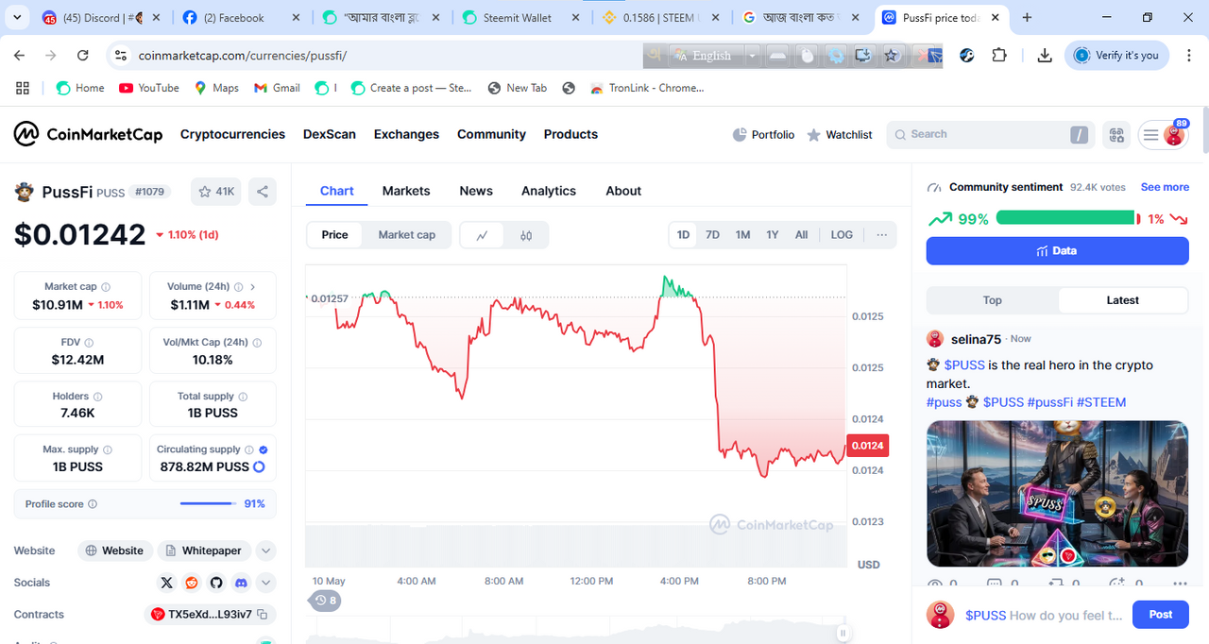The height and width of the screenshot is (644, 1209).
Task: Expand the Socials dropdown chevron
Action: [265, 583]
